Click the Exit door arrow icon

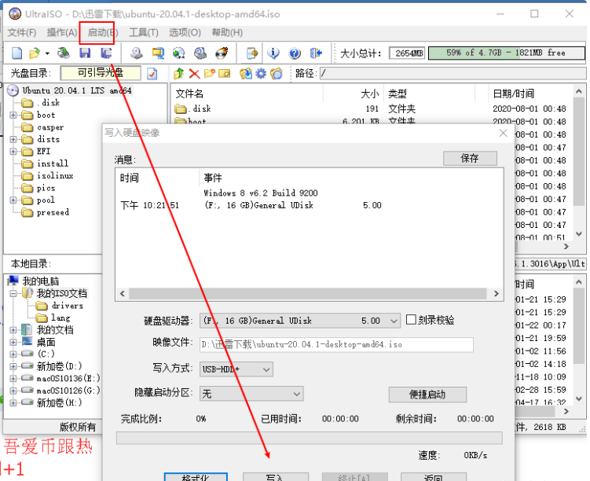click(x=316, y=53)
